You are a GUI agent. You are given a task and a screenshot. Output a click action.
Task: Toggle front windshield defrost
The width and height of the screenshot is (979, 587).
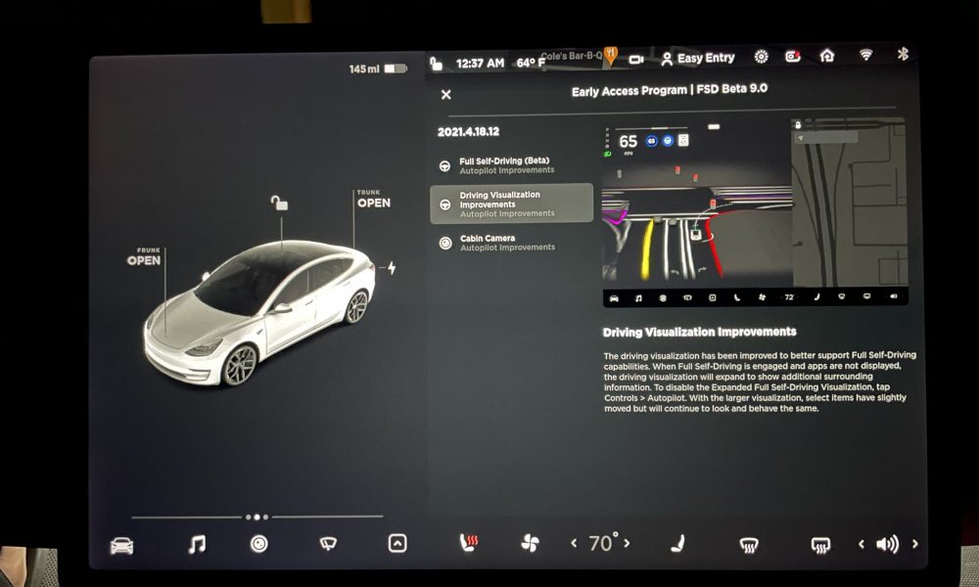(x=749, y=545)
